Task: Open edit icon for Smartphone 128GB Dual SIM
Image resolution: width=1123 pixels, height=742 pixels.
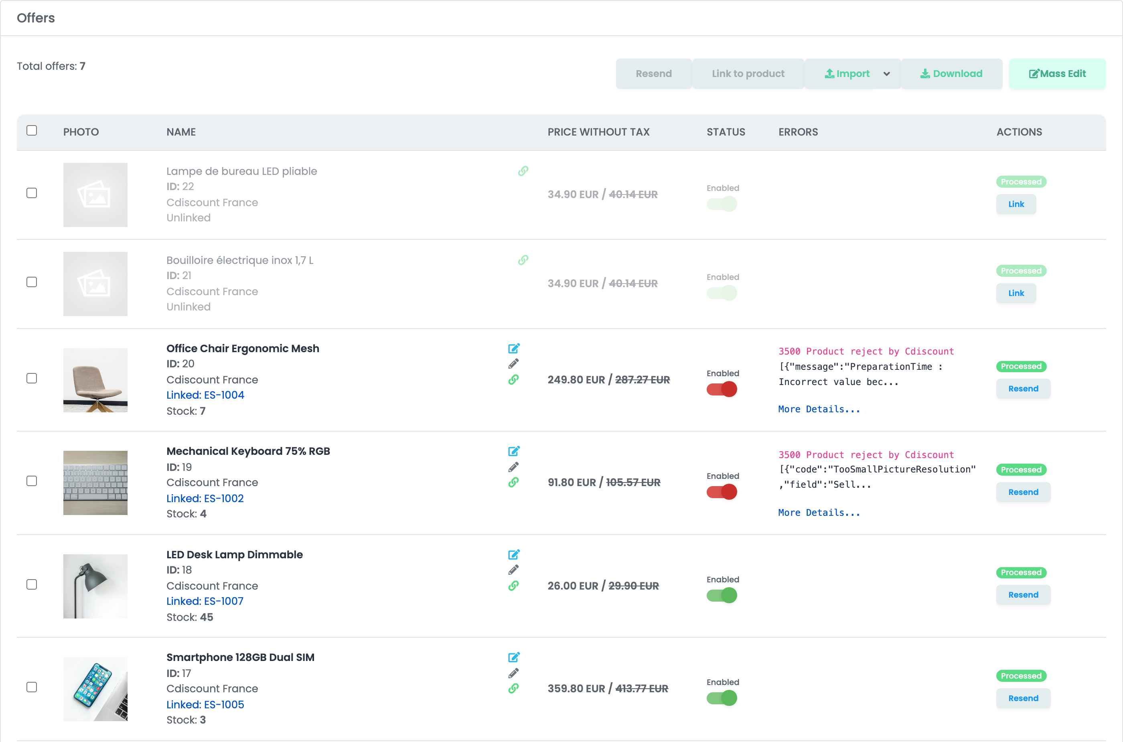Action: (514, 657)
